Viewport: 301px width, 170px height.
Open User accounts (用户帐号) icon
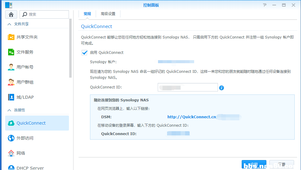point(11,67)
